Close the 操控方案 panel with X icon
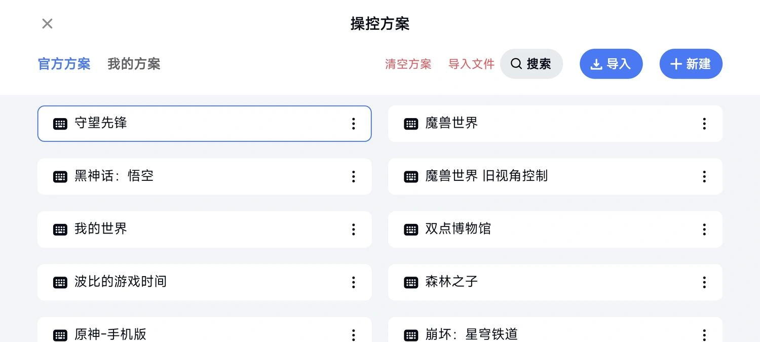This screenshot has width=760, height=342. (47, 24)
